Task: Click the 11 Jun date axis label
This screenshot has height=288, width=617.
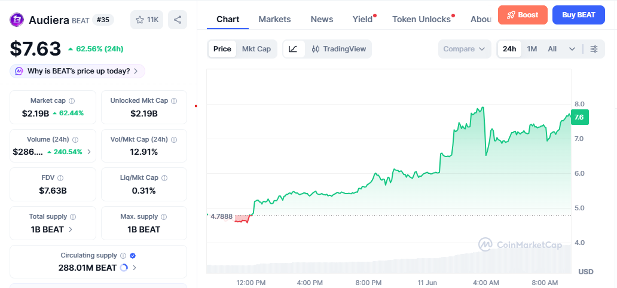Action: 427,283
